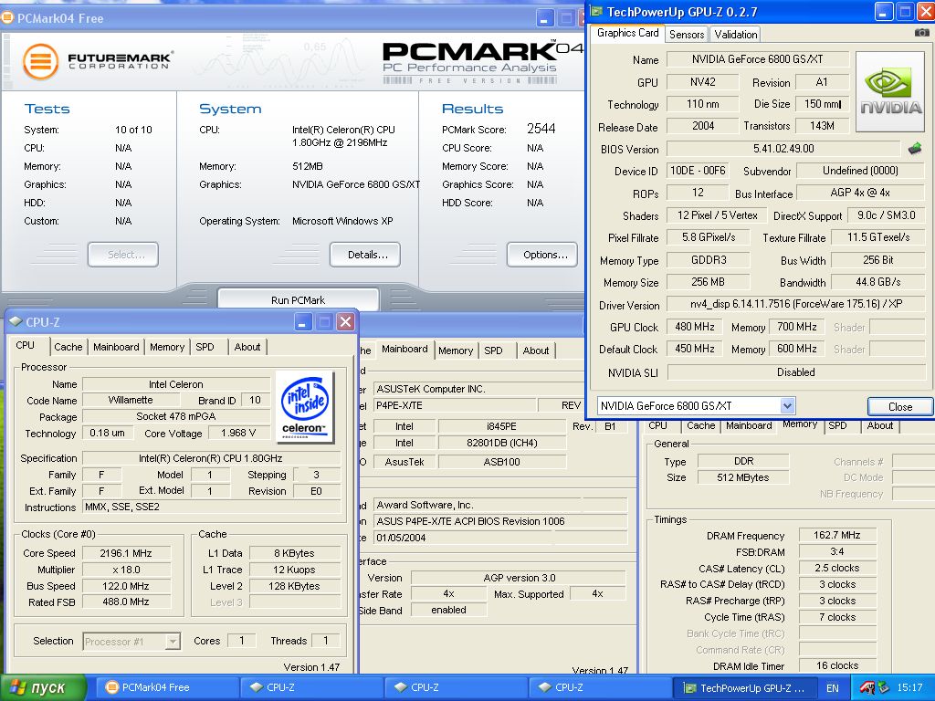
Task: Click the Options... button in PCMark04
Action: click(542, 255)
